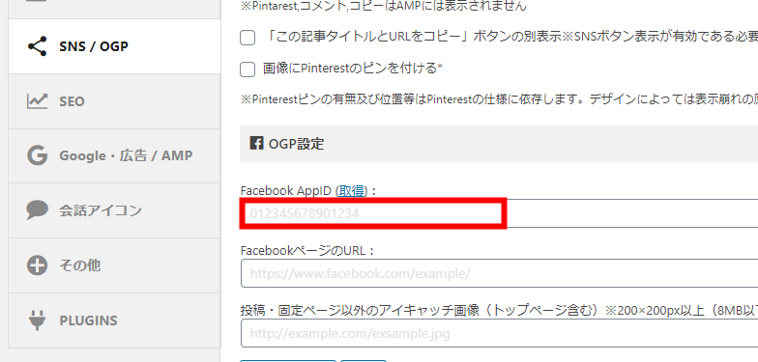Open the SEO tab
This screenshot has height=362, width=758.
(114, 100)
